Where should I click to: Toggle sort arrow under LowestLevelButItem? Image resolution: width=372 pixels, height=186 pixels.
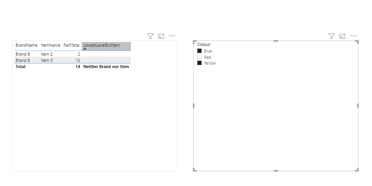85,49
